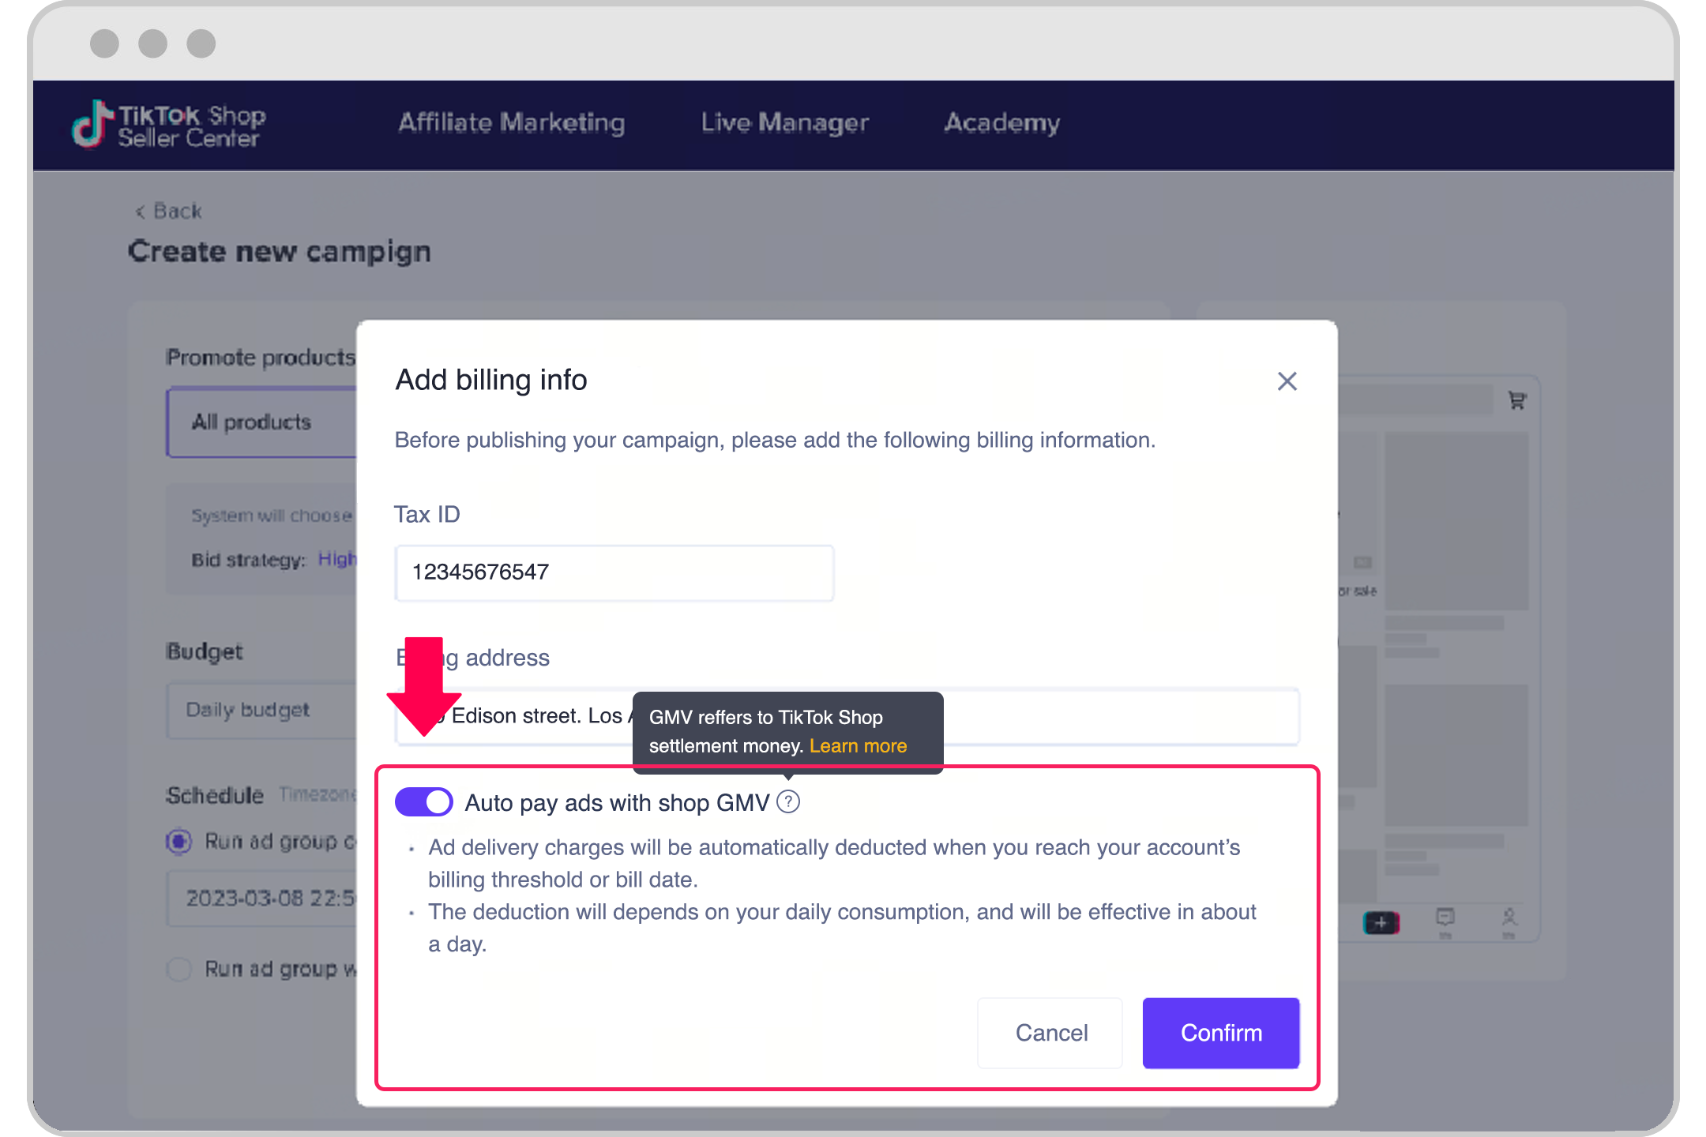Click the shopping cart icon in preview
The width and height of the screenshot is (1706, 1137).
point(1516,401)
